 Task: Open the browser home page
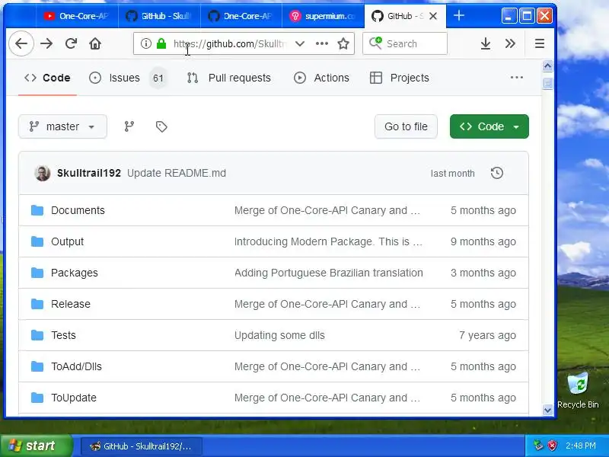pyautogui.click(x=95, y=43)
